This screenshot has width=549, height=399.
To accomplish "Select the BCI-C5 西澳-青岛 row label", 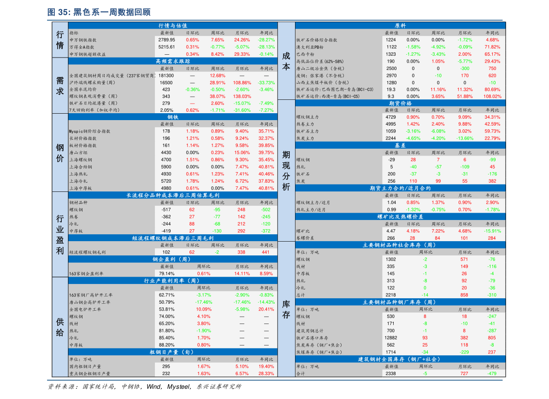I will coord(328,97).
